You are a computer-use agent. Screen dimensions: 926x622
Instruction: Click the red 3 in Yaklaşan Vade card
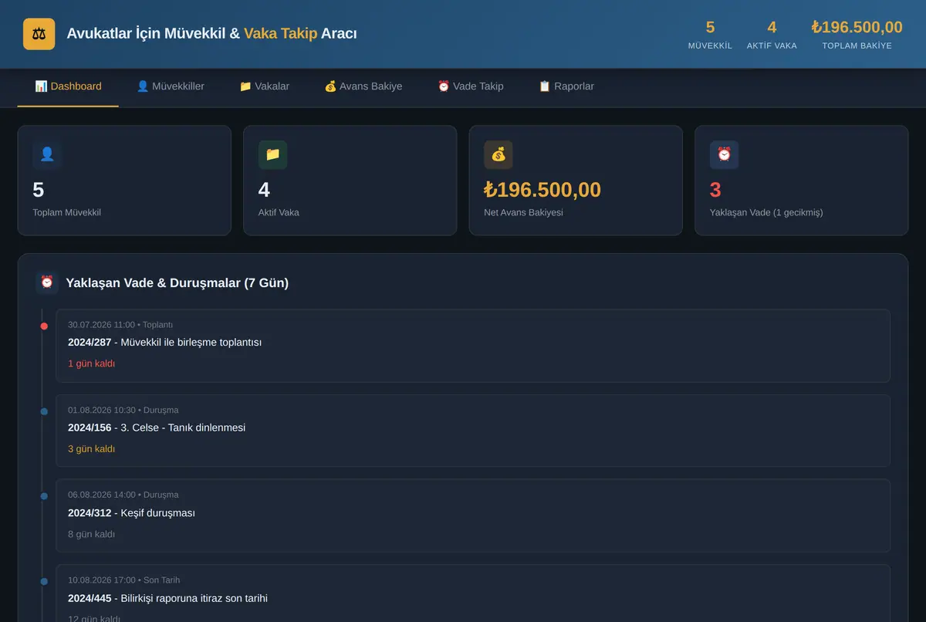715,190
